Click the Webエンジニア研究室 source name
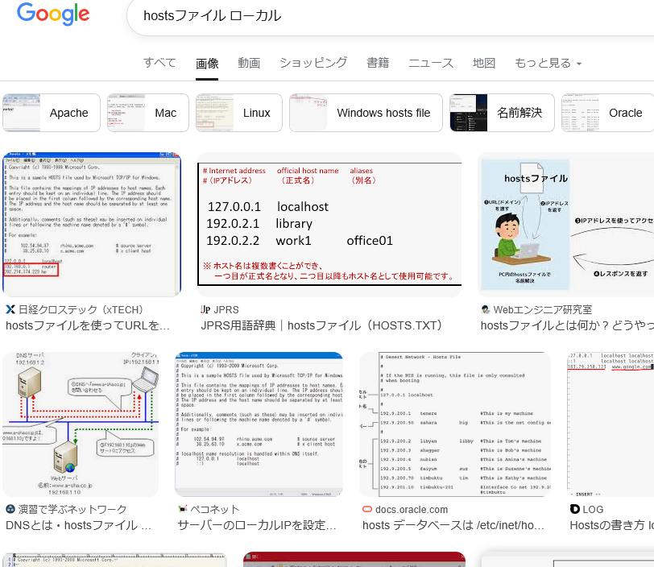 543,309
